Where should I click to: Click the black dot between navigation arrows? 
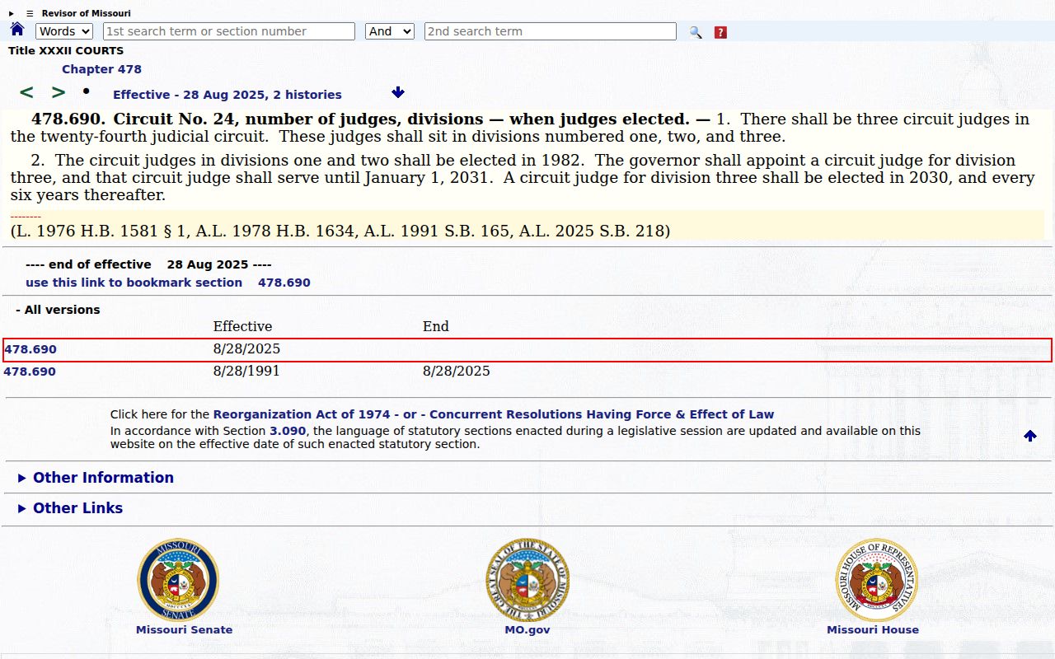pyautogui.click(x=86, y=91)
